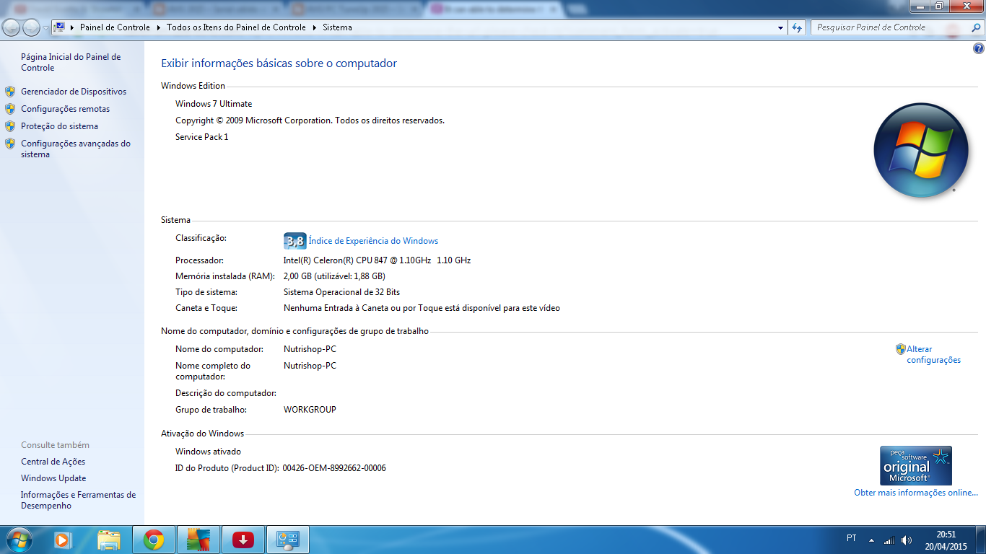This screenshot has width=986, height=554.
Task: Select Sistema breadcrumb
Action: pos(337,27)
